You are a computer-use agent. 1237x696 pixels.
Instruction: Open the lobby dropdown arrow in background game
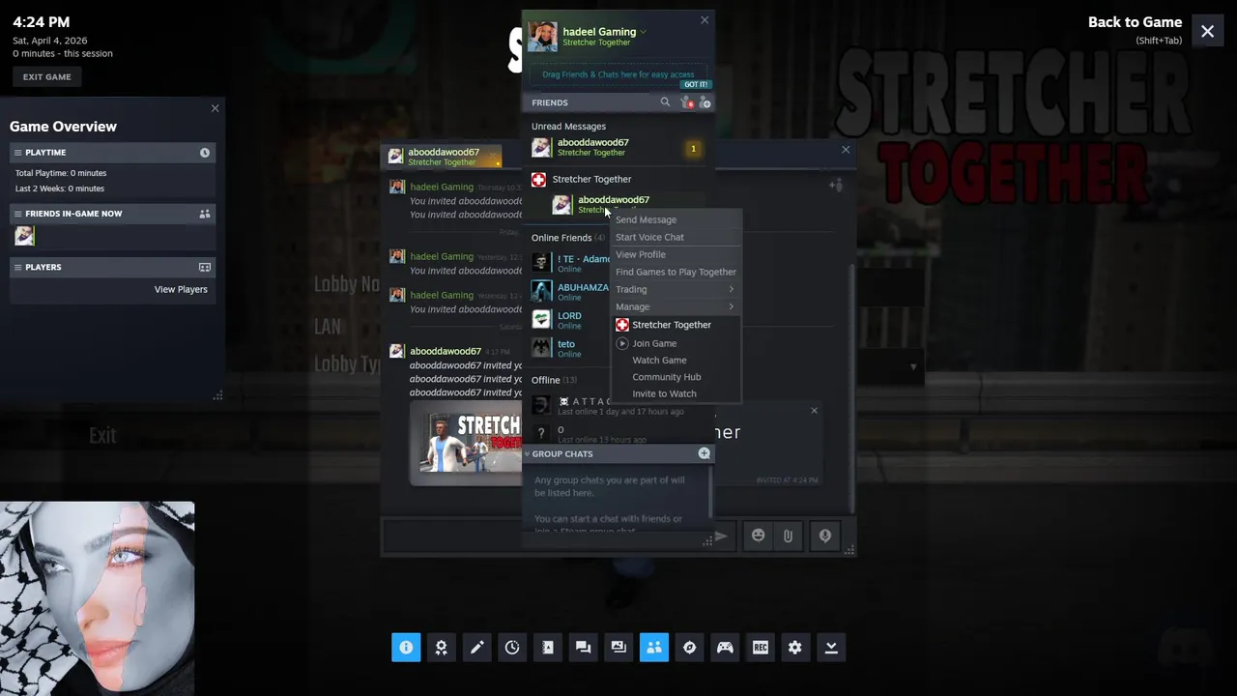pyautogui.click(x=913, y=367)
